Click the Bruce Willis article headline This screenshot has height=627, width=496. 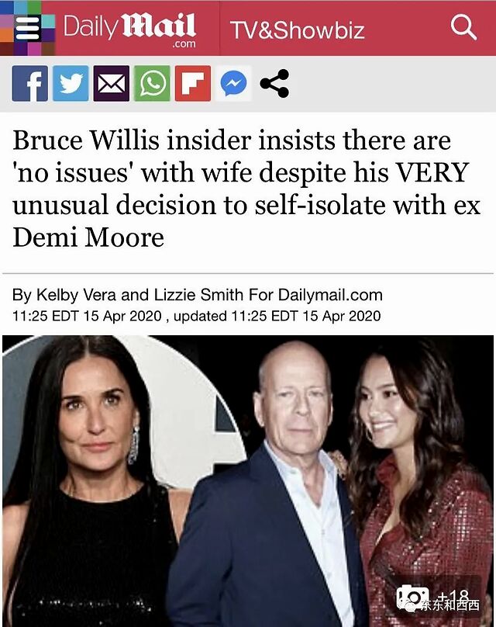246,189
